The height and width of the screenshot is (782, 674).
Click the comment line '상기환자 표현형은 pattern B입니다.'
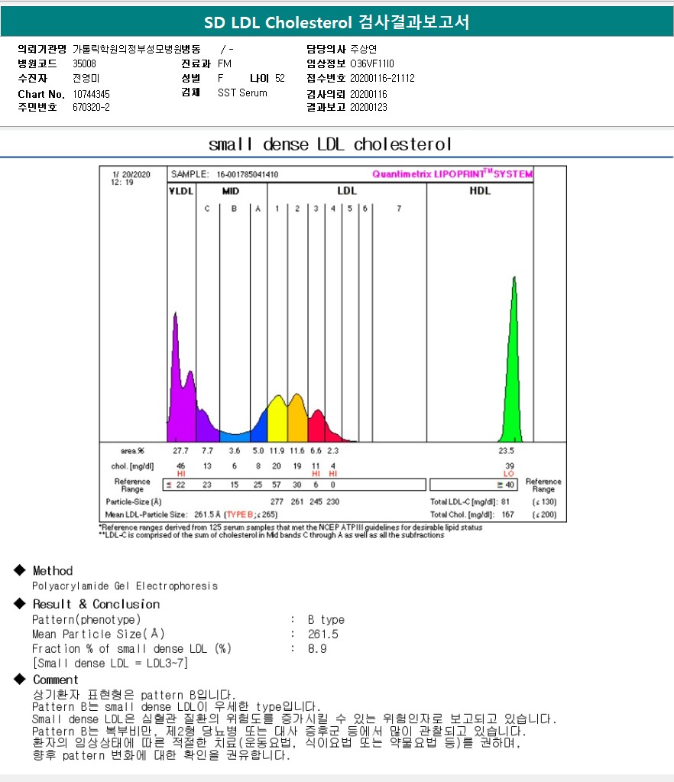[134, 695]
